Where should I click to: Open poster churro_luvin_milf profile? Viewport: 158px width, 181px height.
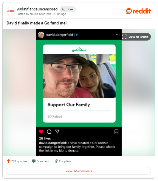point(41,14)
